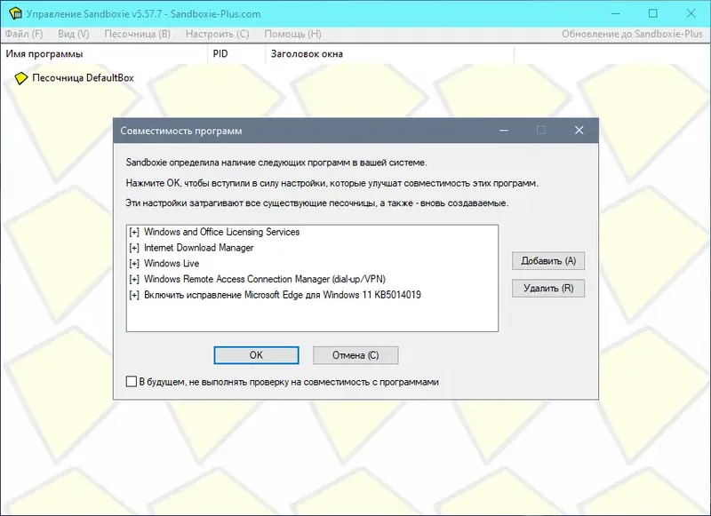
Task: Maximize the main Sandboxie window
Action: pos(652,13)
